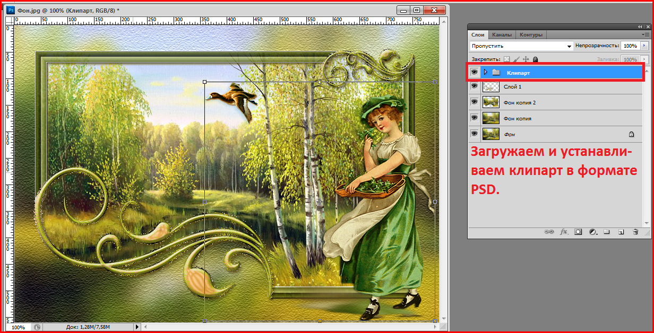Close the Фон.jpg document window

point(435,10)
